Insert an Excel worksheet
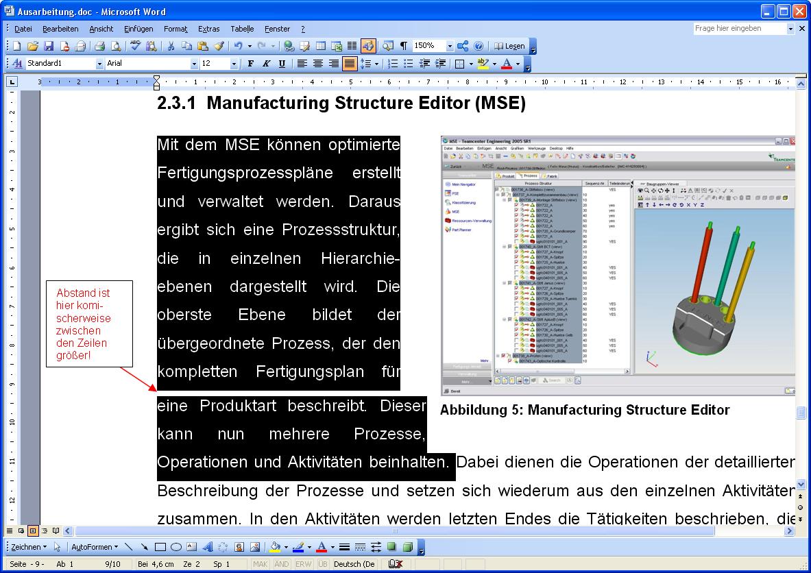Viewport: 811px width, 573px height. 337,47
